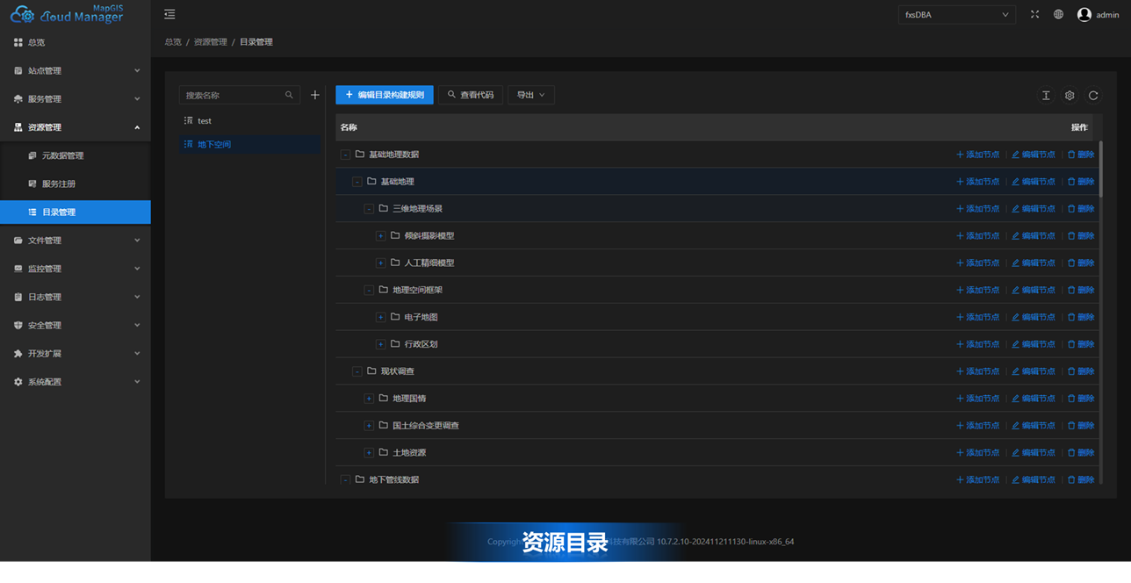Expand the 站点管理 sidebar menu
Screen dimensions: 1131x583
pyautogui.click(x=75, y=70)
